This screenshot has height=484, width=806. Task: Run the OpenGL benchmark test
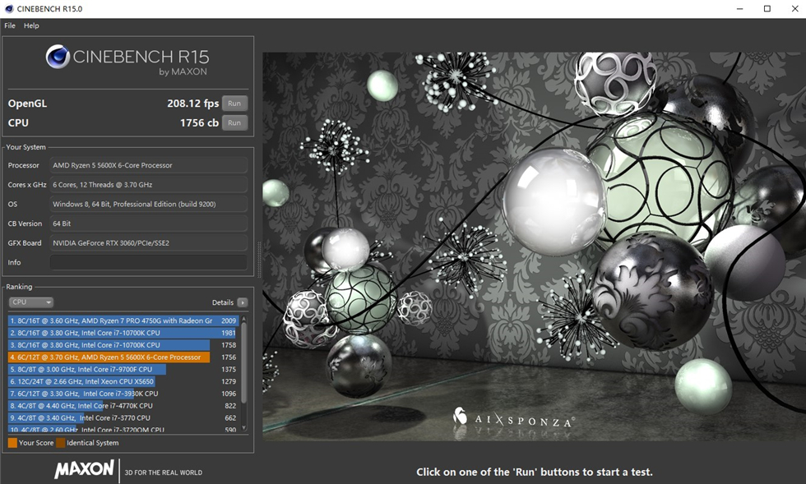coord(234,104)
